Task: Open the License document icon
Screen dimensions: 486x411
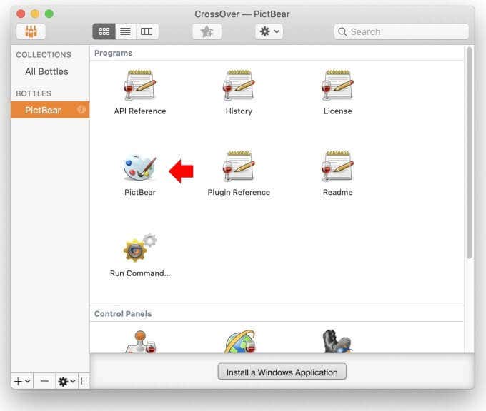Action: tap(337, 86)
